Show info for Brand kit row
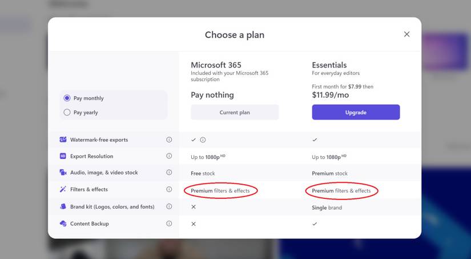The width and height of the screenshot is (471, 259). point(169,206)
